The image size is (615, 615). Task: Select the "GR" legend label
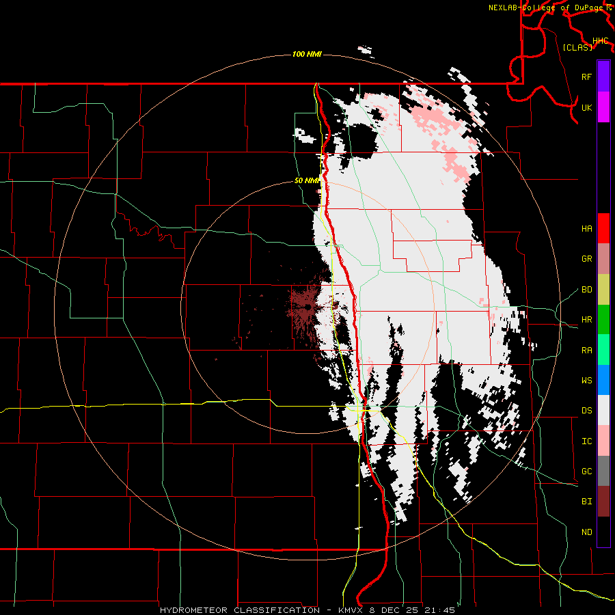586,259
